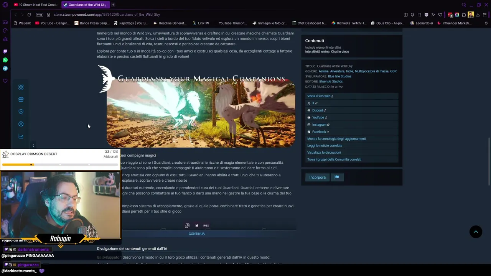The width and height of the screenshot is (491, 276).
Task: Open the grid dashboard icon in floating panel
Action: (21, 87)
